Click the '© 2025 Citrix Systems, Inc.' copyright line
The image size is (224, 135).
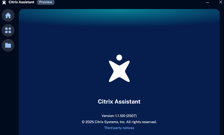click(119, 122)
